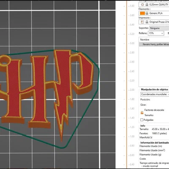
Task: Open the orange filament color swatch
Action: 142,13
